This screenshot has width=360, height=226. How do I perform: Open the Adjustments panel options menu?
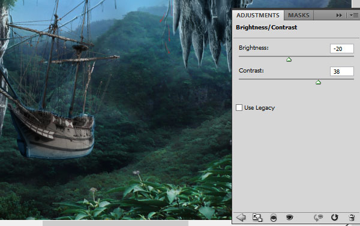[354, 16]
